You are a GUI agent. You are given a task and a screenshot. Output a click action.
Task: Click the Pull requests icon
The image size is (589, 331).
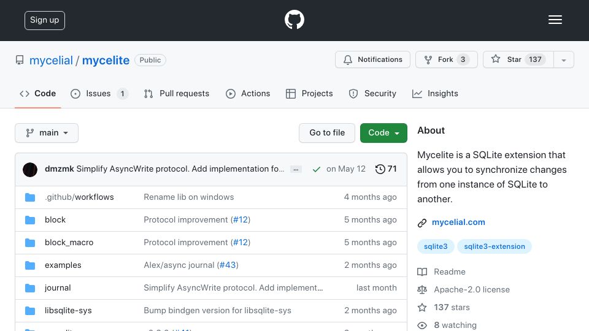coord(148,94)
